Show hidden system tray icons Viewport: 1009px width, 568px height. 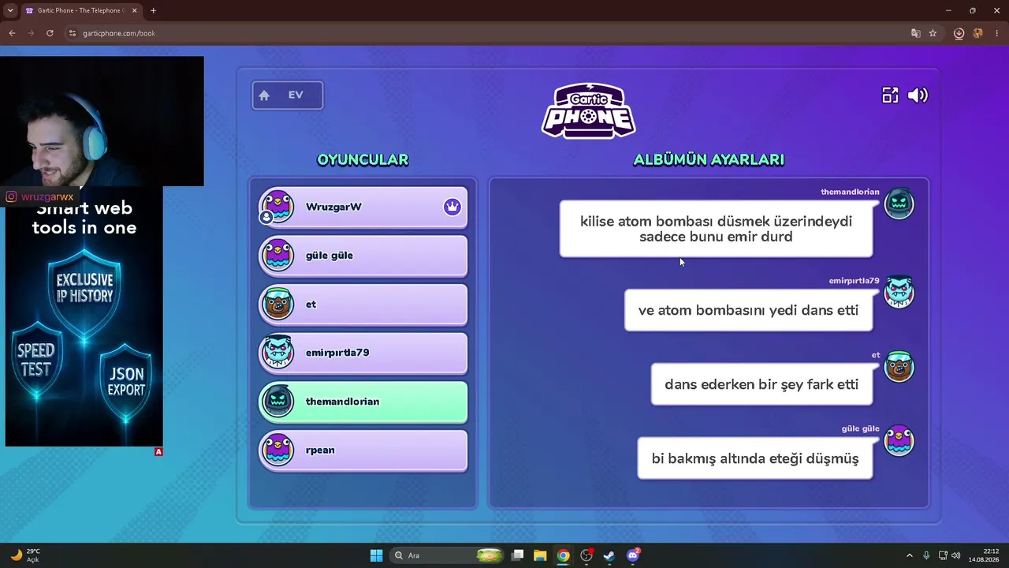tap(909, 555)
